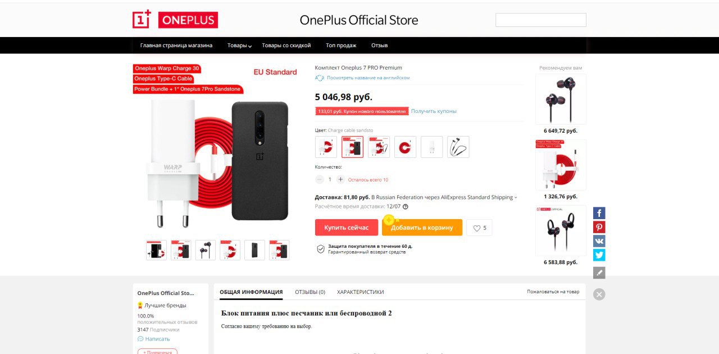Close the floating side panel with X
719x354 pixels.
(x=599, y=294)
